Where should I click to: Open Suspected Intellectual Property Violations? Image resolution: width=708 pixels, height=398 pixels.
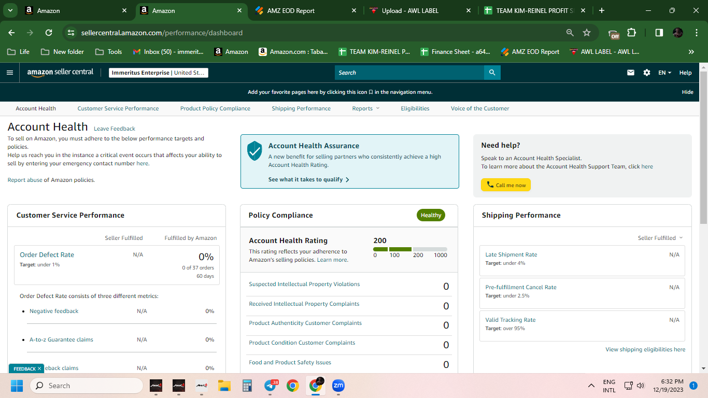pyautogui.click(x=304, y=284)
